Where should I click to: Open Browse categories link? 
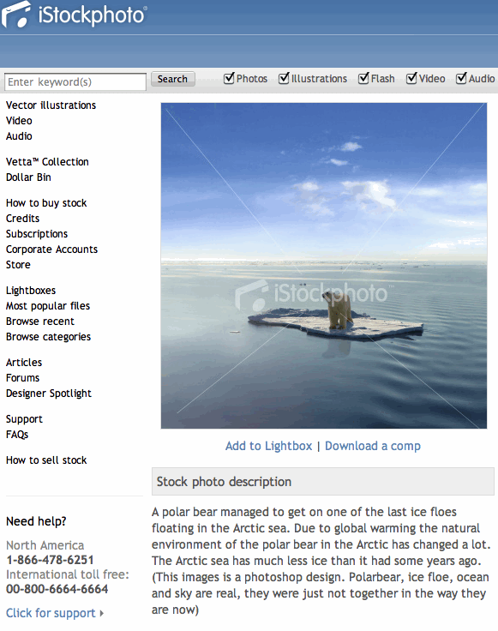pos(48,337)
